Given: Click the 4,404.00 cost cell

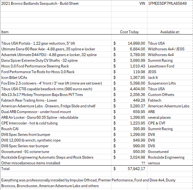Looking at the screenshot, I should point(129,89).
